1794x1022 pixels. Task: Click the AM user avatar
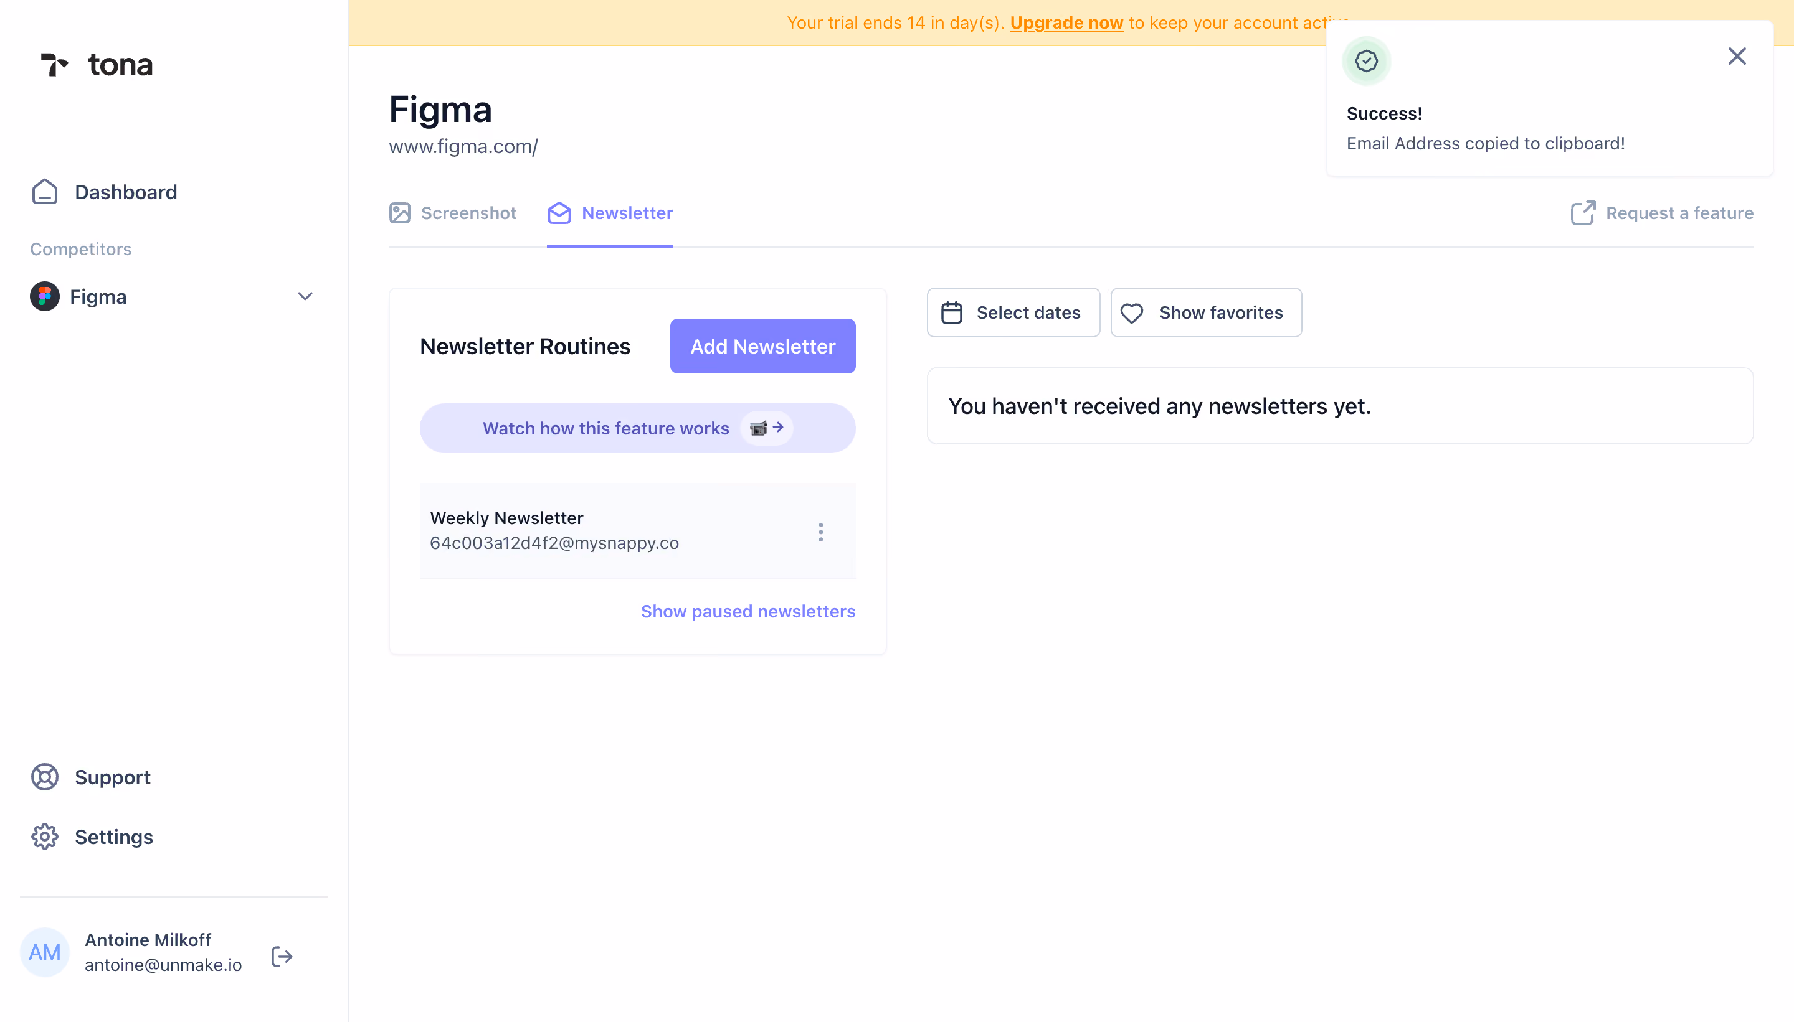pos(44,952)
